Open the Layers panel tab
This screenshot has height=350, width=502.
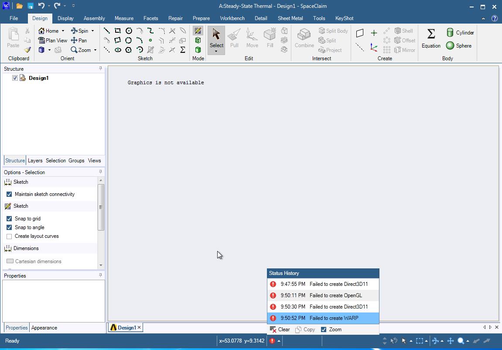point(35,161)
